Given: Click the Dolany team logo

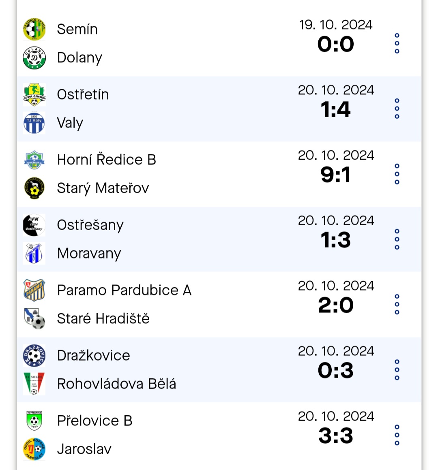Looking at the screenshot, I should click(x=34, y=58).
